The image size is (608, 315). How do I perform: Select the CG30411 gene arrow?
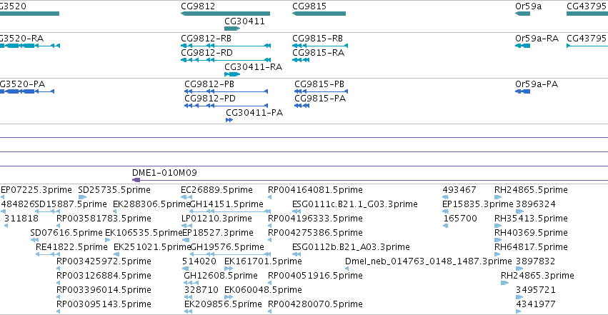232,29
